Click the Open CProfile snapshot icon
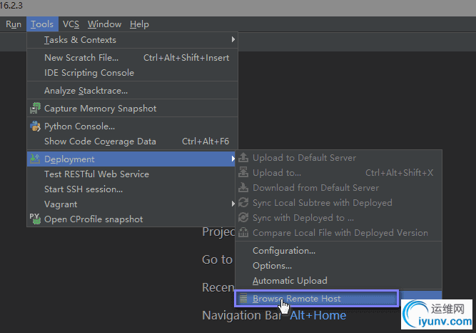 coord(36,219)
